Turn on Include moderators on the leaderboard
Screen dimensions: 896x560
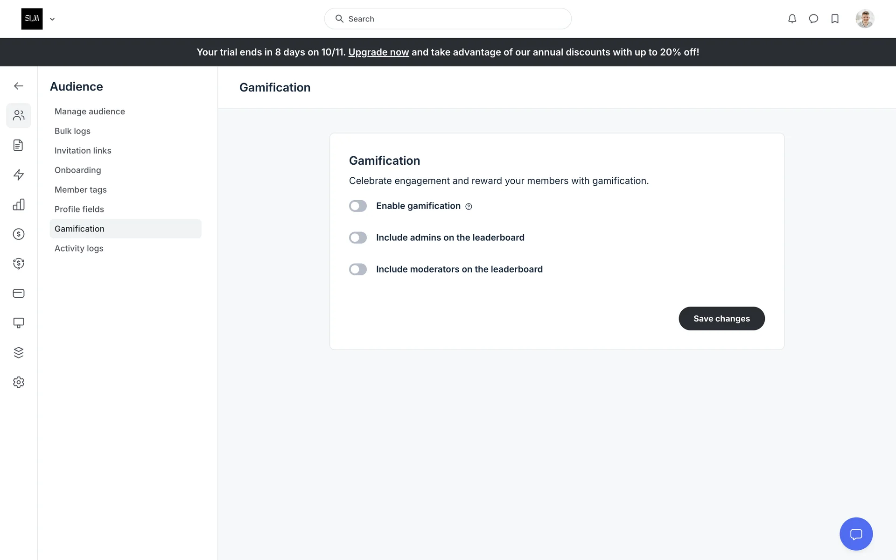tap(358, 269)
